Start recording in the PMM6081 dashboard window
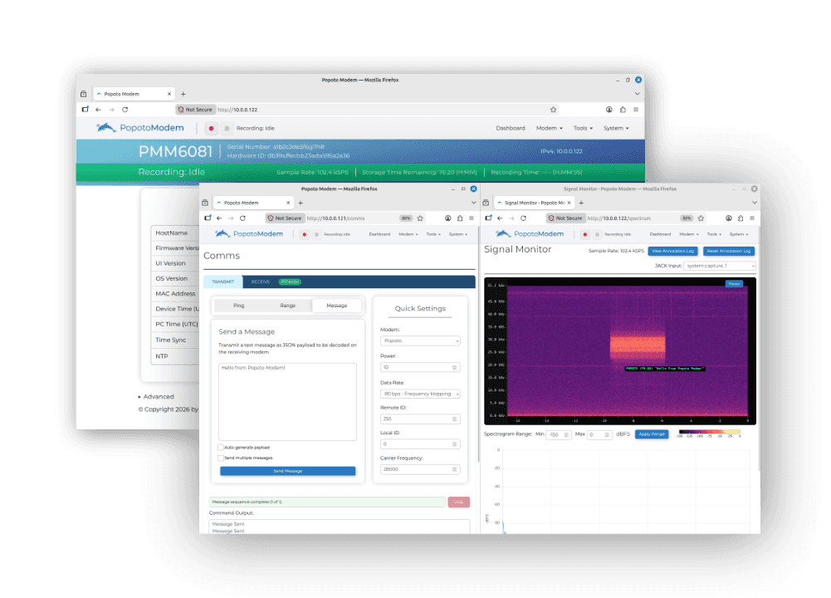Image resolution: width=831 pixels, height=598 pixels. (211, 128)
